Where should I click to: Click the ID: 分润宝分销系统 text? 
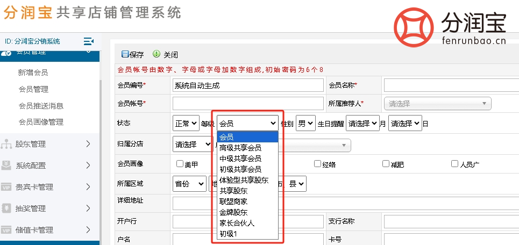(x=32, y=41)
